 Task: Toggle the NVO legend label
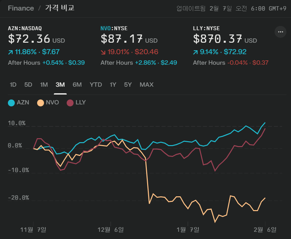pos(52,102)
